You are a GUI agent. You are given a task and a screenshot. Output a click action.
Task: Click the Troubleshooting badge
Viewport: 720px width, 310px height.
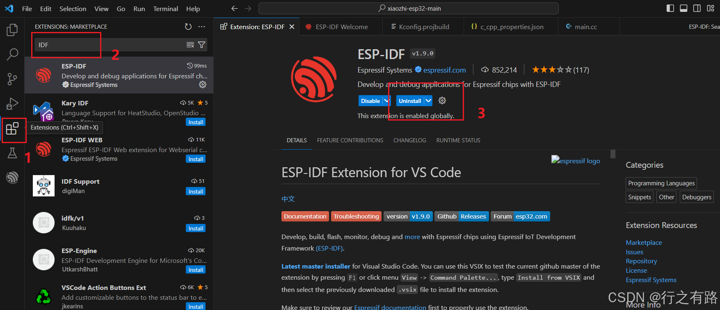356,217
